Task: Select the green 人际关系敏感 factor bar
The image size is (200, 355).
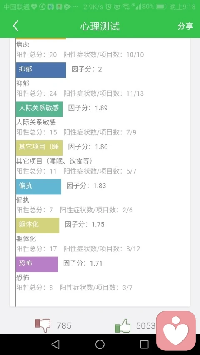Action: pos(39,109)
